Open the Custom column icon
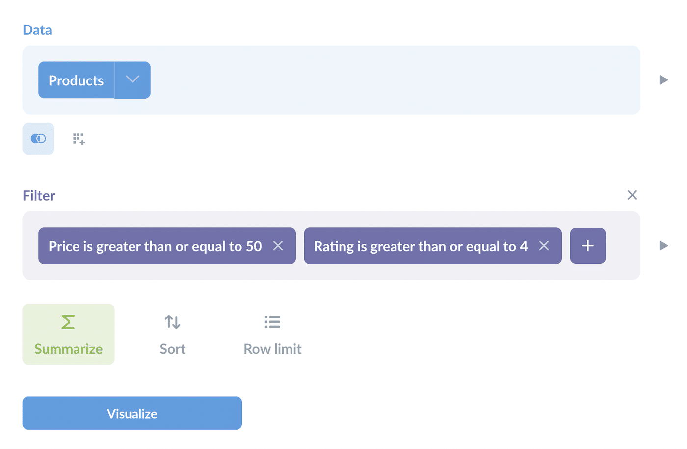 [79, 138]
